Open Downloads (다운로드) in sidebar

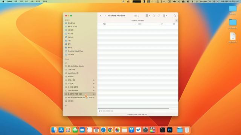click(x=70, y=30)
